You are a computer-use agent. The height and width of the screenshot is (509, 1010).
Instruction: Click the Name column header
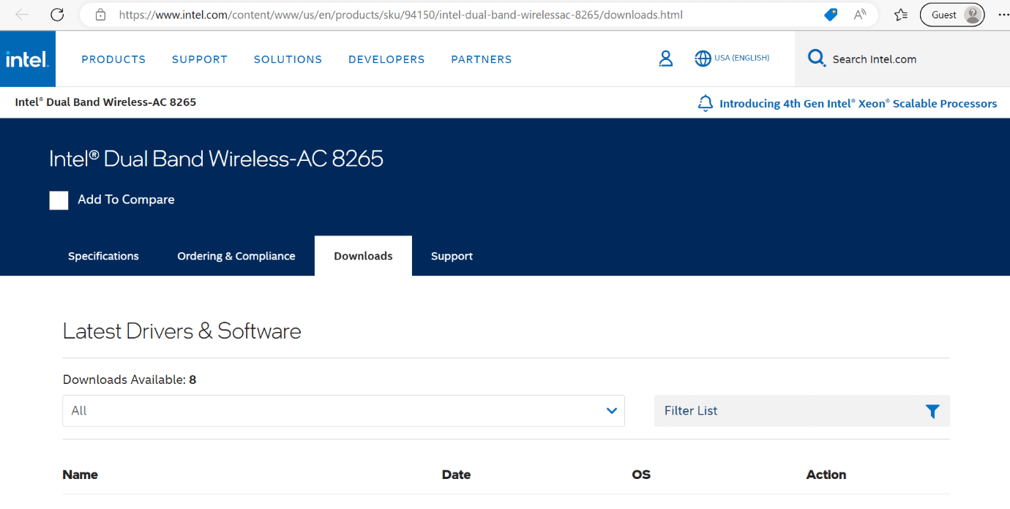(x=81, y=475)
